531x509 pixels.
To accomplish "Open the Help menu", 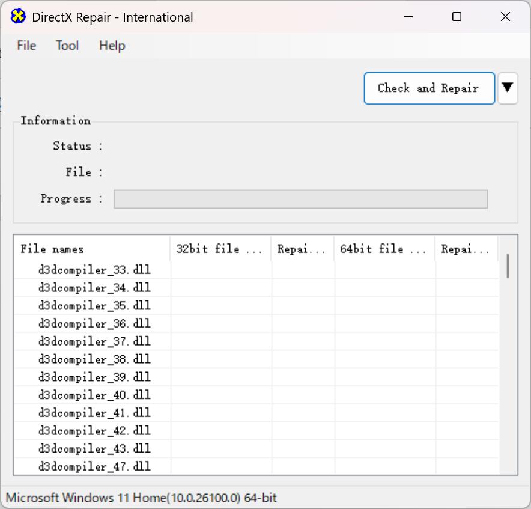I will pos(112,46).
